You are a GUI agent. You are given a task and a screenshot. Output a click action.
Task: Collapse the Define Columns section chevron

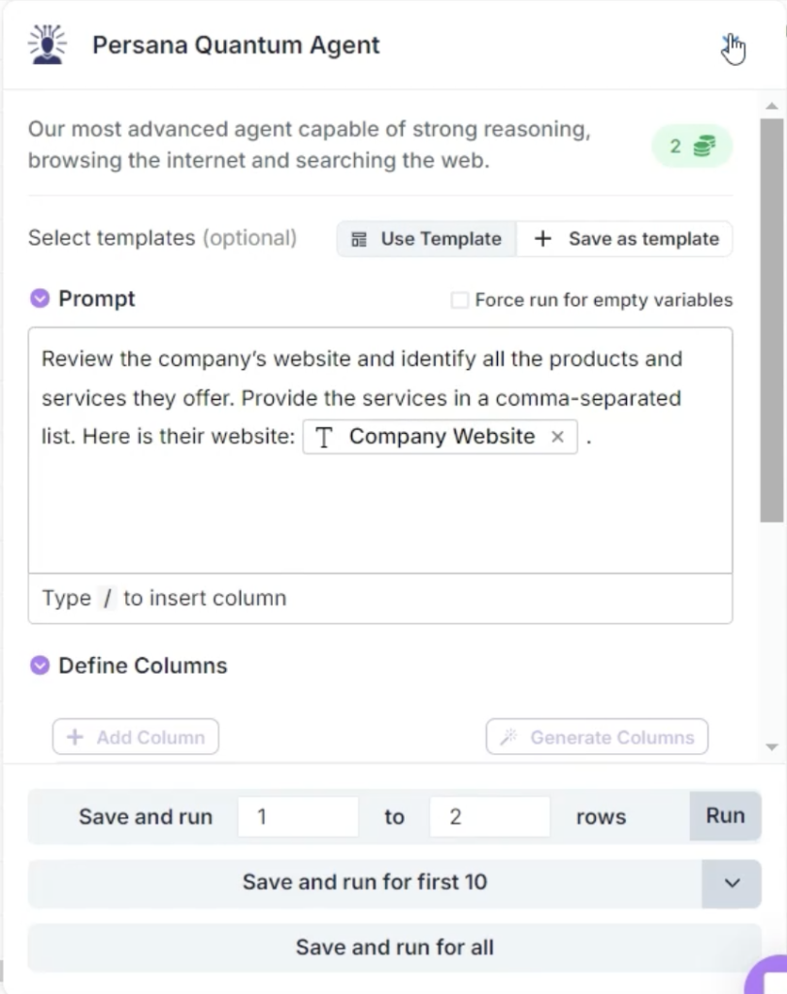click(x=40, y=666)
